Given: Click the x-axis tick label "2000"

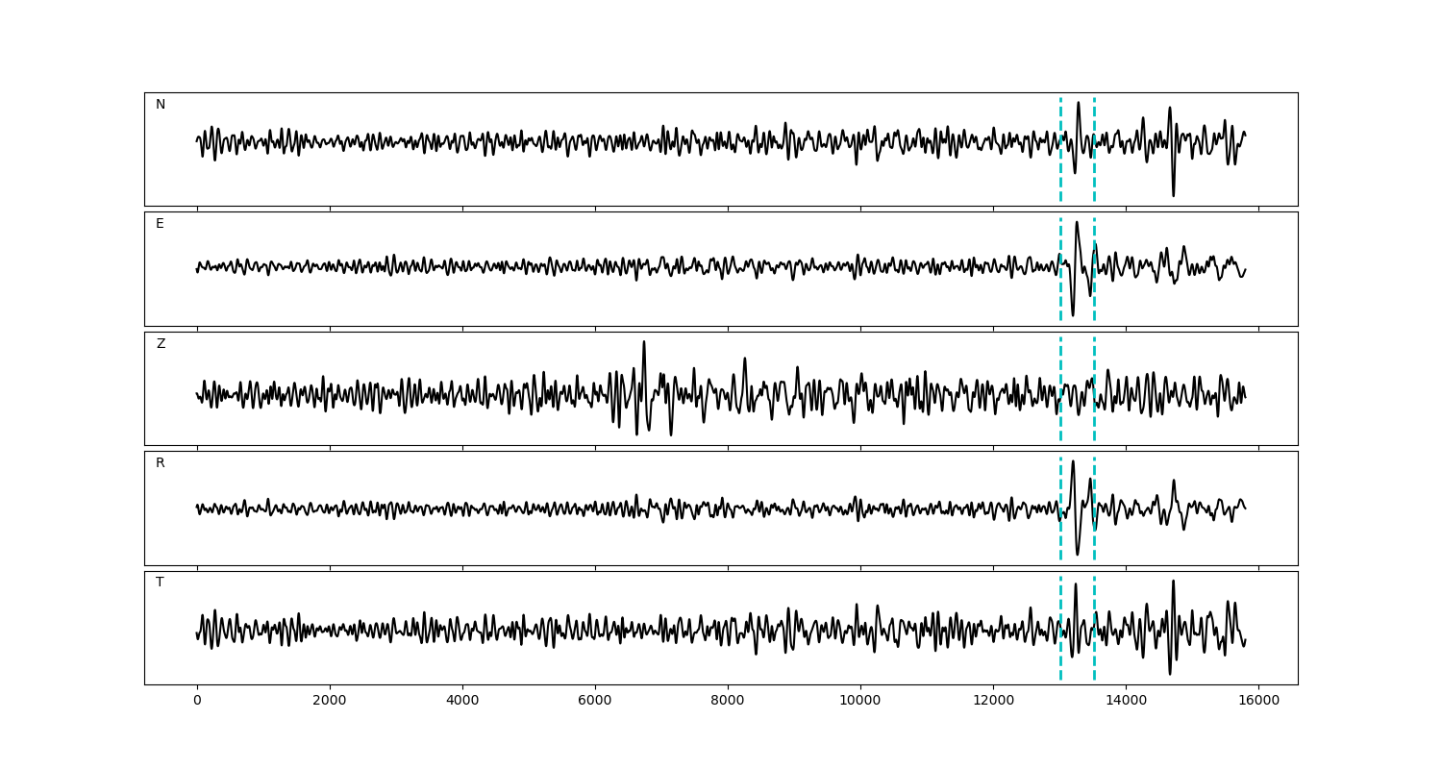Looking at the screenshot, I should tap(330, 702).
